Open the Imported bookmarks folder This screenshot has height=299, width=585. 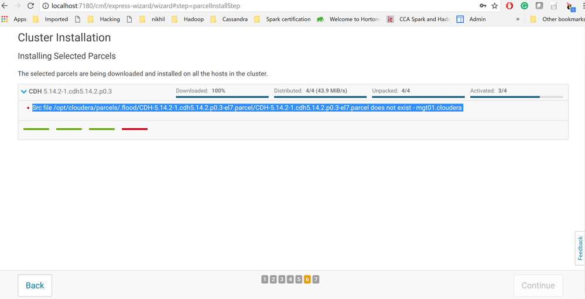50,19
